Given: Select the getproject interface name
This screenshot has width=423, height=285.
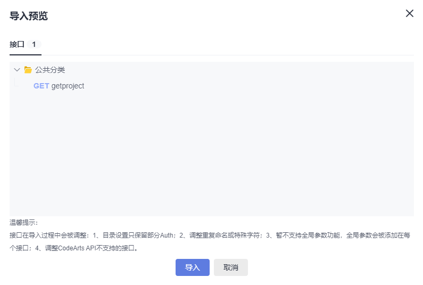Looking at the screenshot, I should coord(68,86).
